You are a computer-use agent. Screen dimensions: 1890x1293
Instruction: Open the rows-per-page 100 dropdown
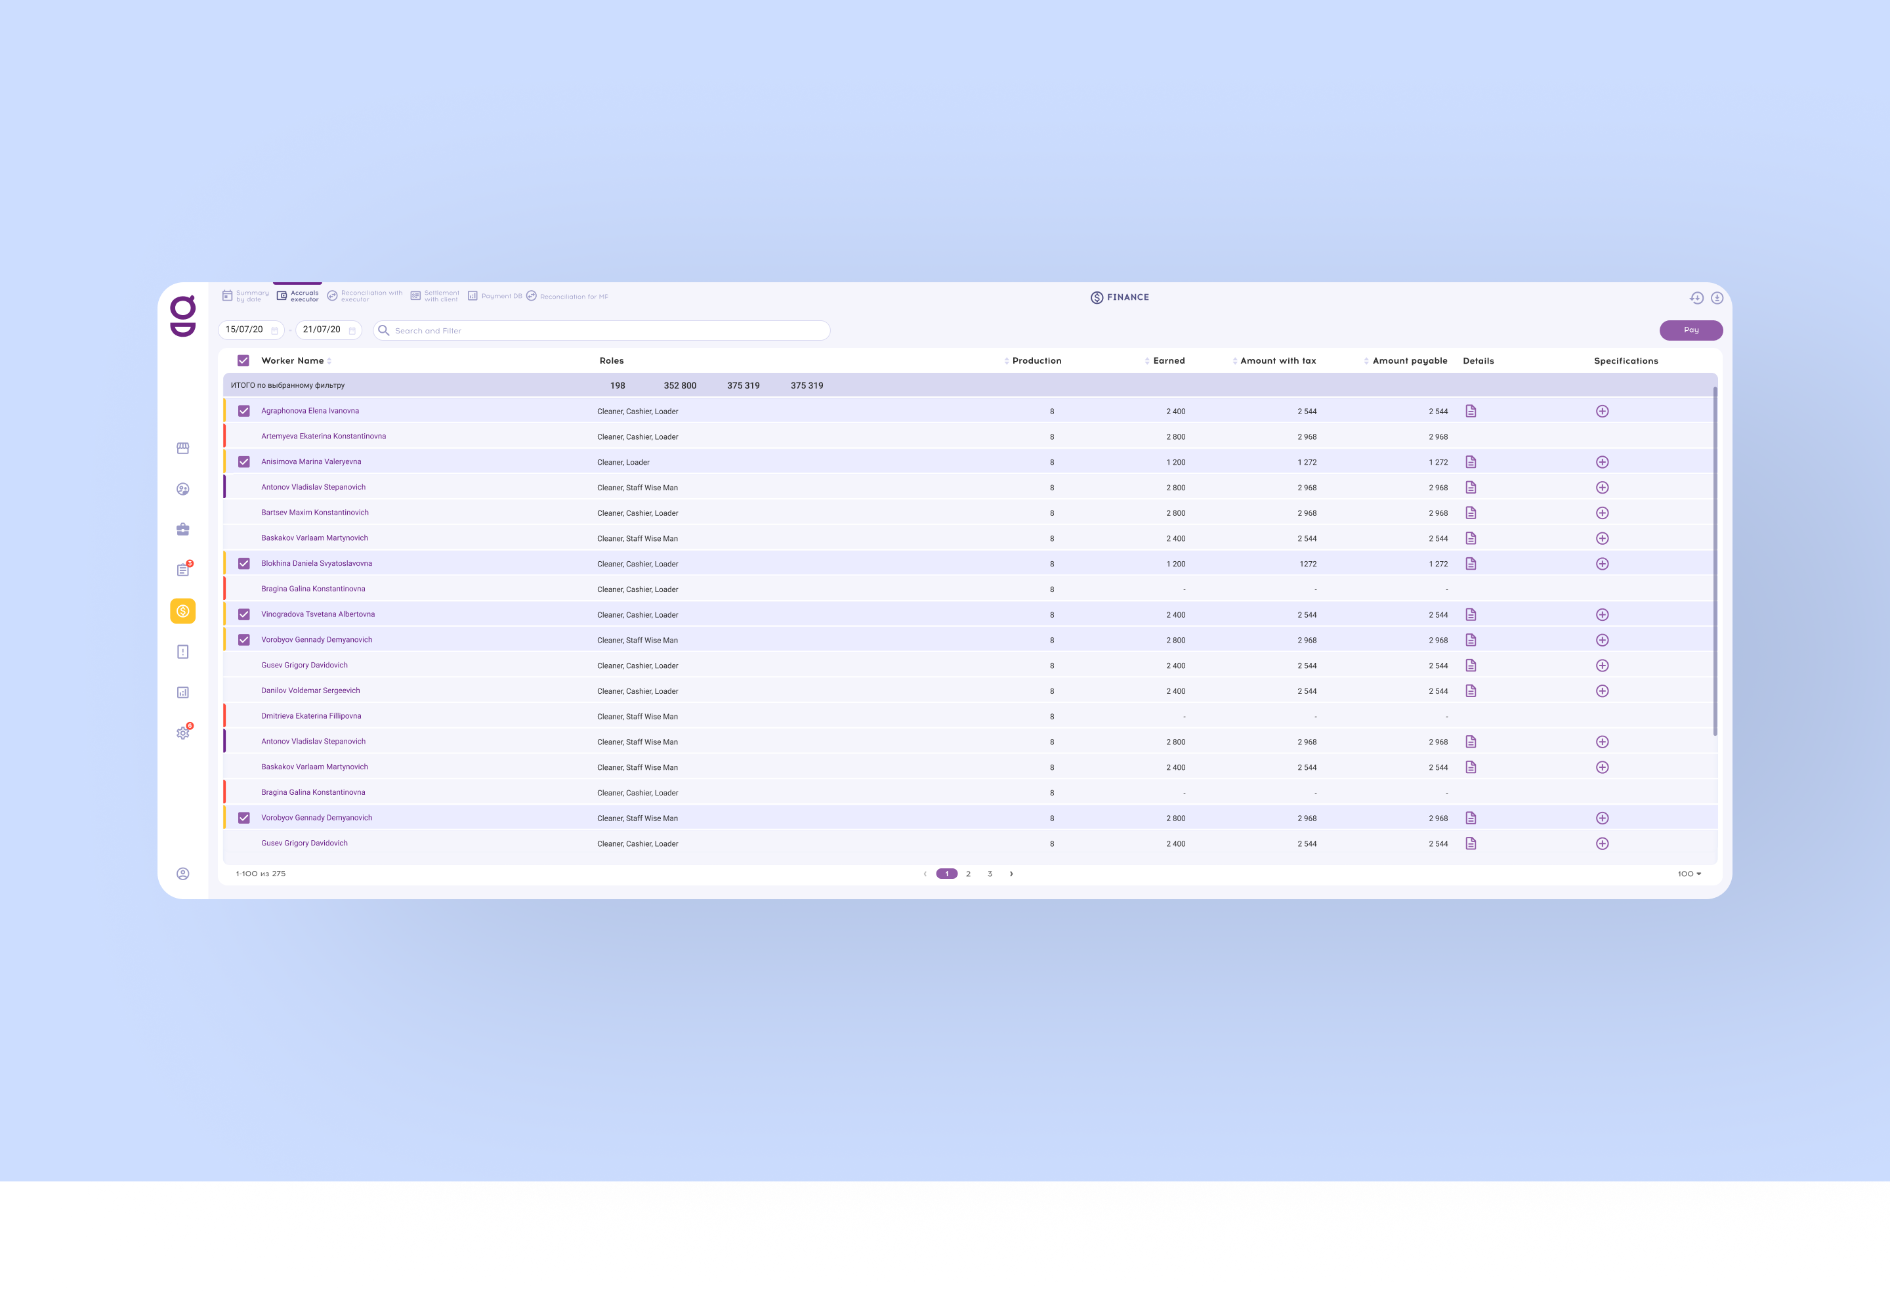pos(1689,874)
